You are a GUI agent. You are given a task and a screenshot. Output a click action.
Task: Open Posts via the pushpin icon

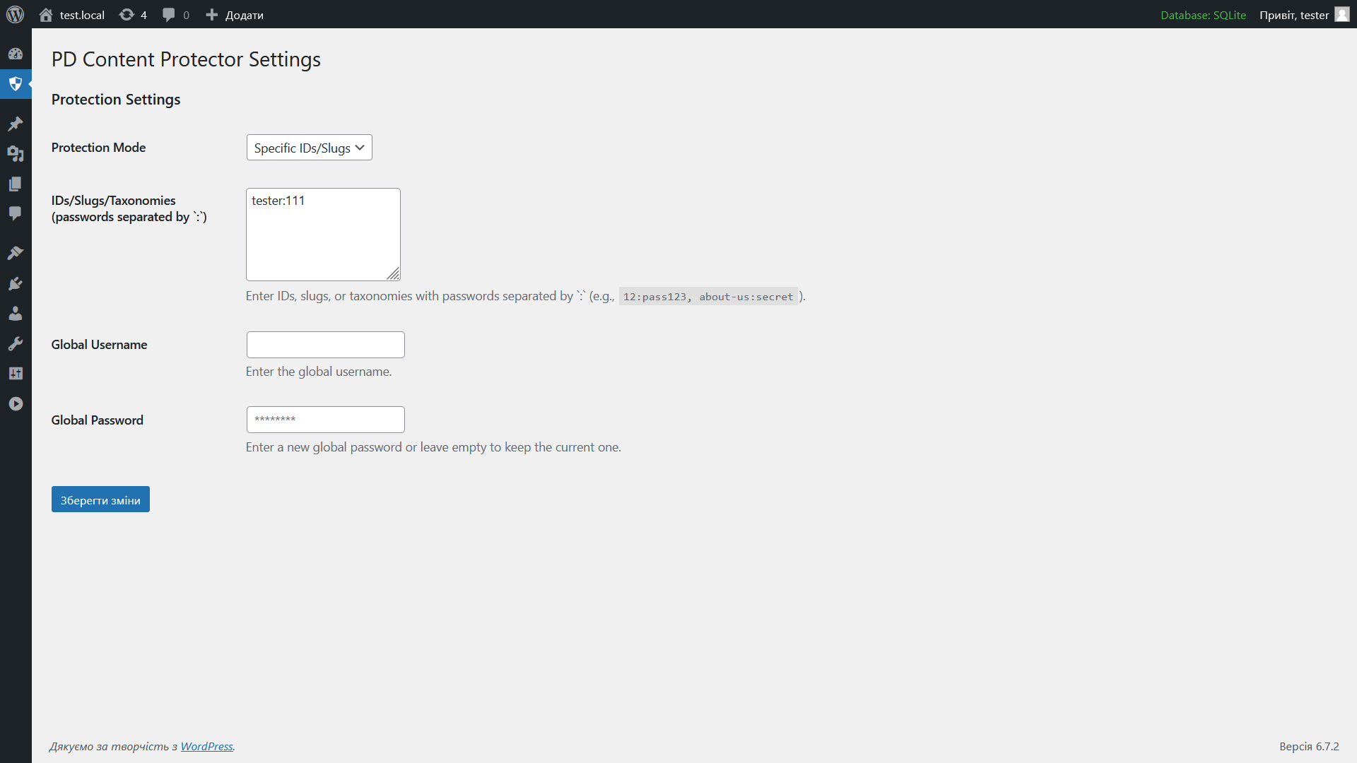[16, 124]
